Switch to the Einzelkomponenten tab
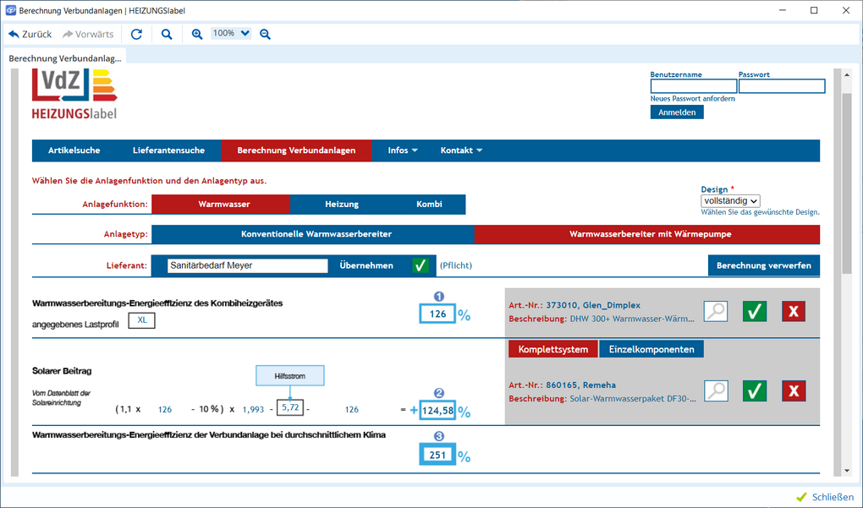The height and width of the screenshot is (508, 863). pyautogui.click(x=651, y=349)
